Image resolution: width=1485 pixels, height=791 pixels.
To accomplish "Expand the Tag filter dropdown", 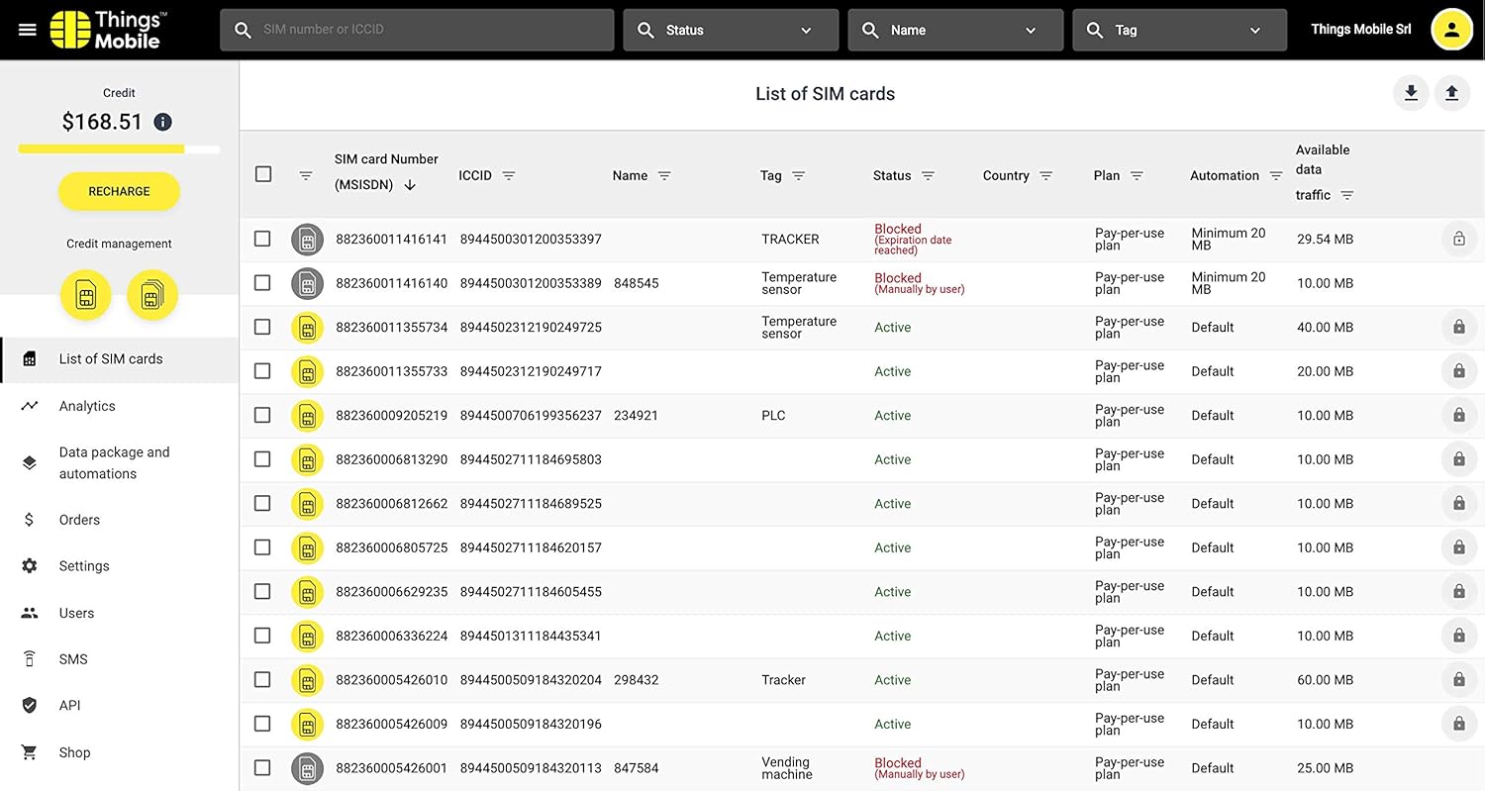I will tap(1179, 30).
